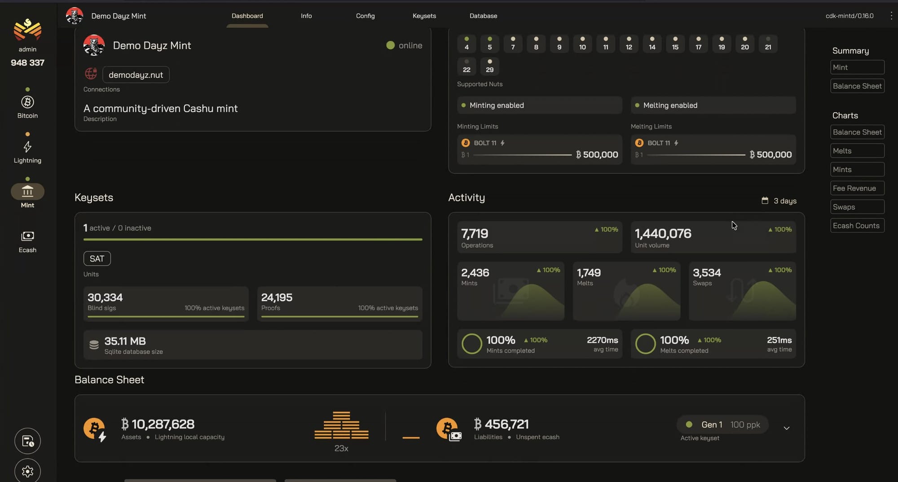This screenshot has width=898, height=482.
Task: Switch to the Database tab
Action: click(483, 16)
